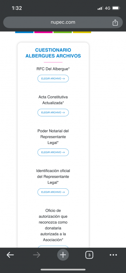Click the partially visible Oficio de autorización upload button
126x273 pixels.
53,246
